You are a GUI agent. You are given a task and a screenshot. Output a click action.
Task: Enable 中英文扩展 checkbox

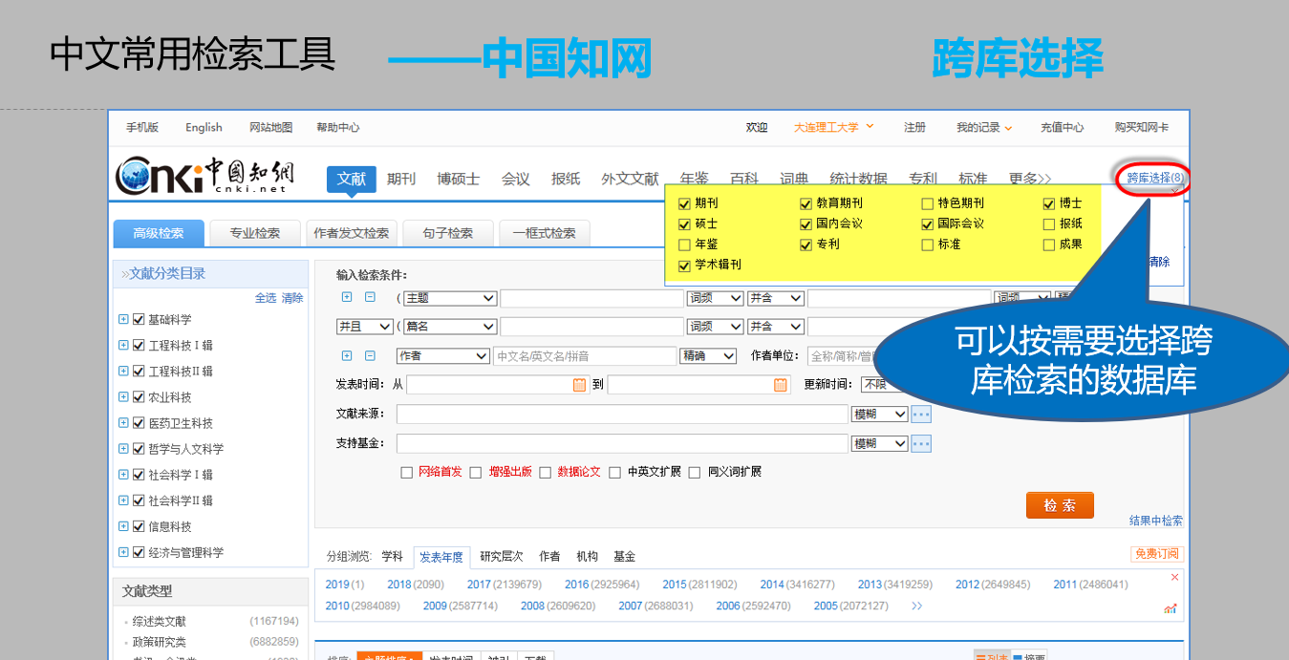615,472
